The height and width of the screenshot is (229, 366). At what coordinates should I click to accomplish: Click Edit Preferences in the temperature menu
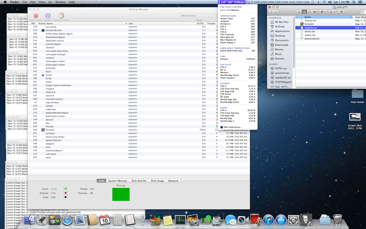pyautogui.click(x=233, y=127)
